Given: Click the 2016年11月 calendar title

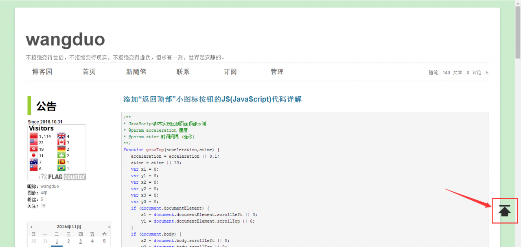Looking at the screenshot, I should (69, 227).
